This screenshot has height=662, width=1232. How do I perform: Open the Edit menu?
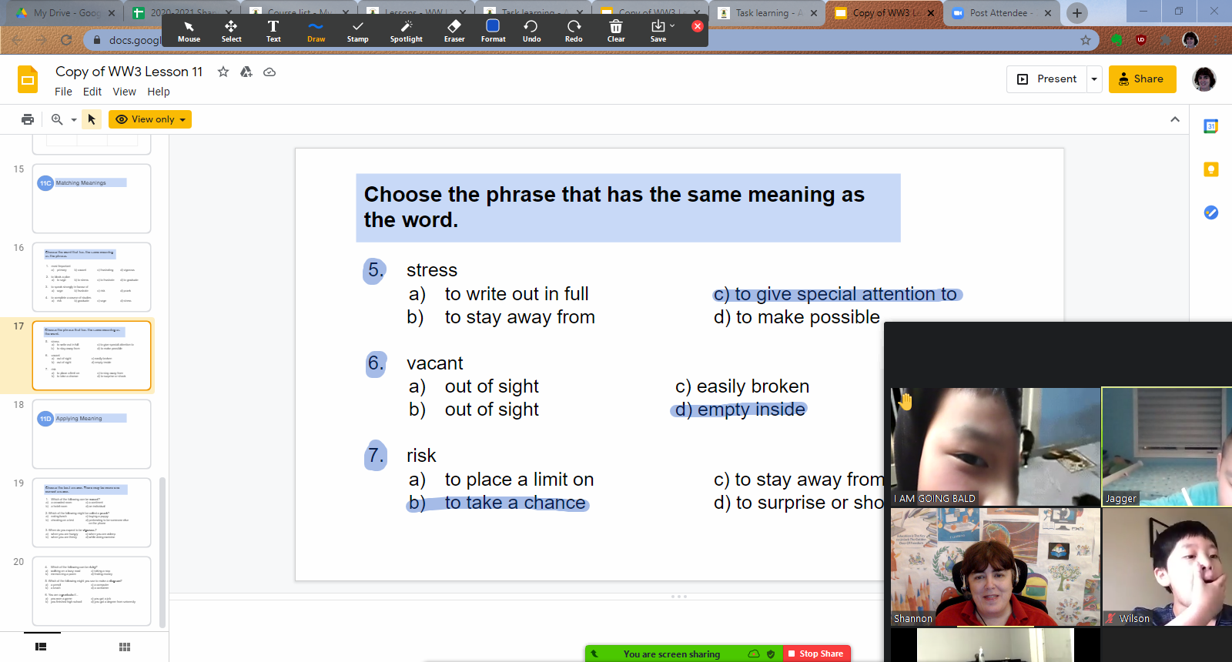[92, 92]
